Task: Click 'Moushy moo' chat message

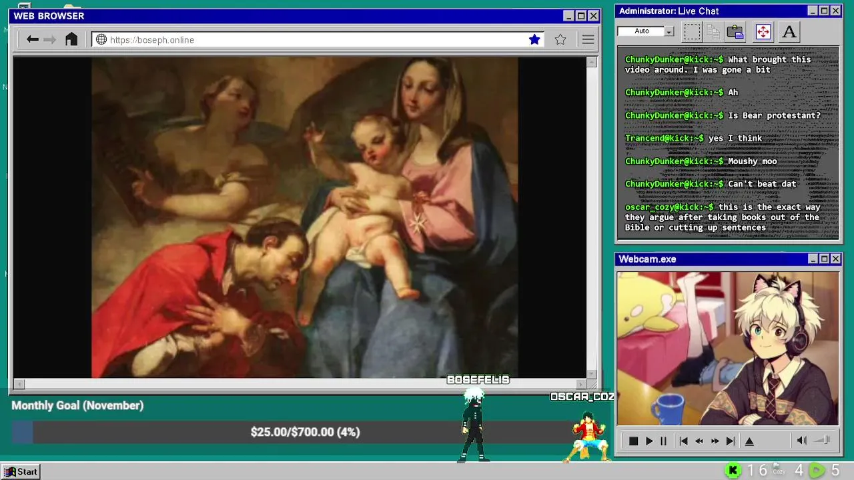Action: 753,161
